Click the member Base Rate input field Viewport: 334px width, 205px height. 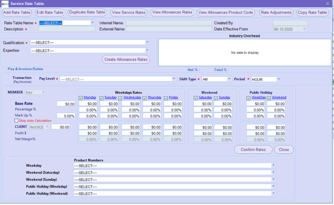point(66,104)
